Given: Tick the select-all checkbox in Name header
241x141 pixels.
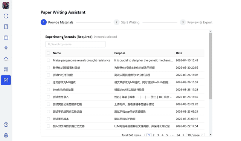Looking at the screenshot, I should [49, 53].
